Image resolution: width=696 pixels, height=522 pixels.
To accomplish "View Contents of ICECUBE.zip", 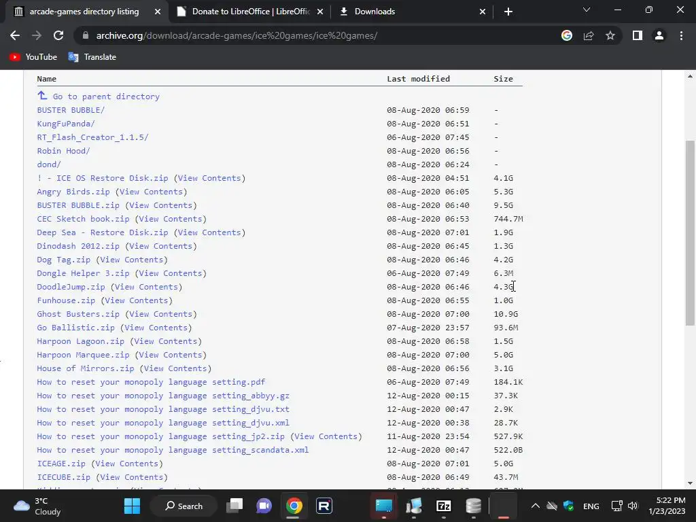I will pos(132,477).
